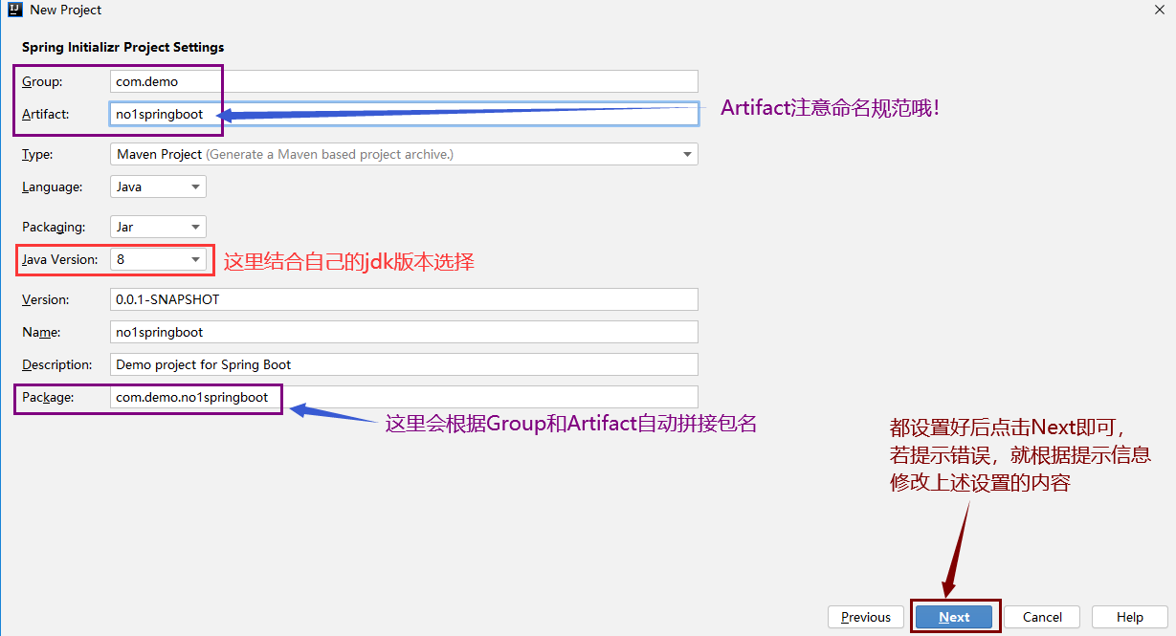This screenshot has width=1176, height=636.
Task: Click the Package label
Action: tap(48, 397)
